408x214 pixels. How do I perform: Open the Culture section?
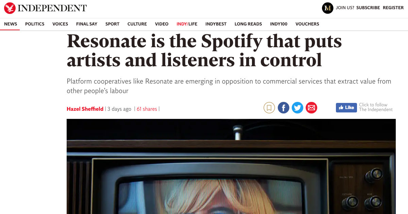point(137,24)
